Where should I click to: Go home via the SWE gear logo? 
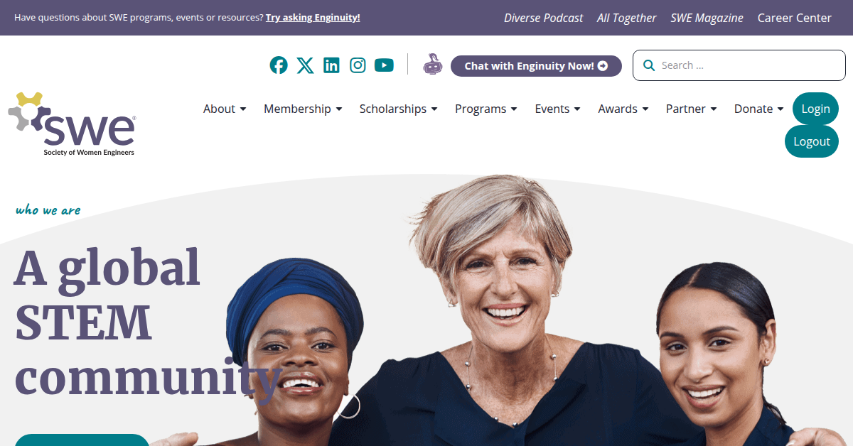72,124
